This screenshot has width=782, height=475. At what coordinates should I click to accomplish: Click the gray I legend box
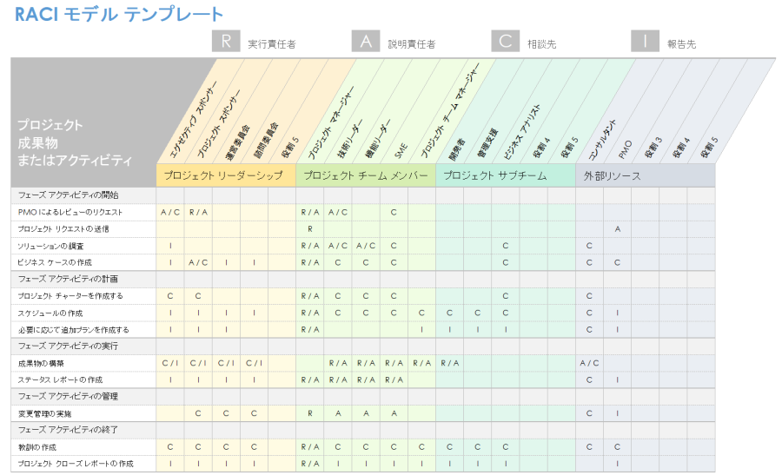645,41
